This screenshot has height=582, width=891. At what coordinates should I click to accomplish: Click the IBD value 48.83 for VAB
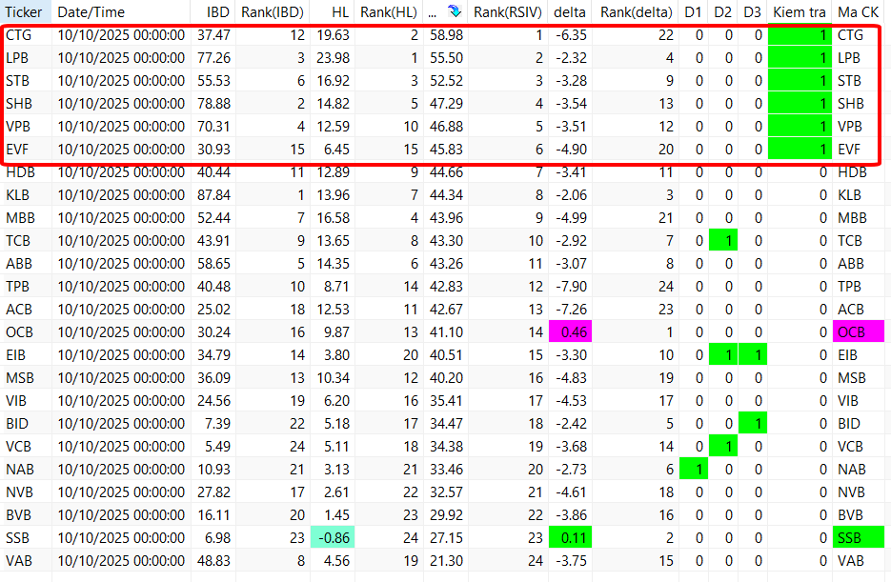pos(213,560)
